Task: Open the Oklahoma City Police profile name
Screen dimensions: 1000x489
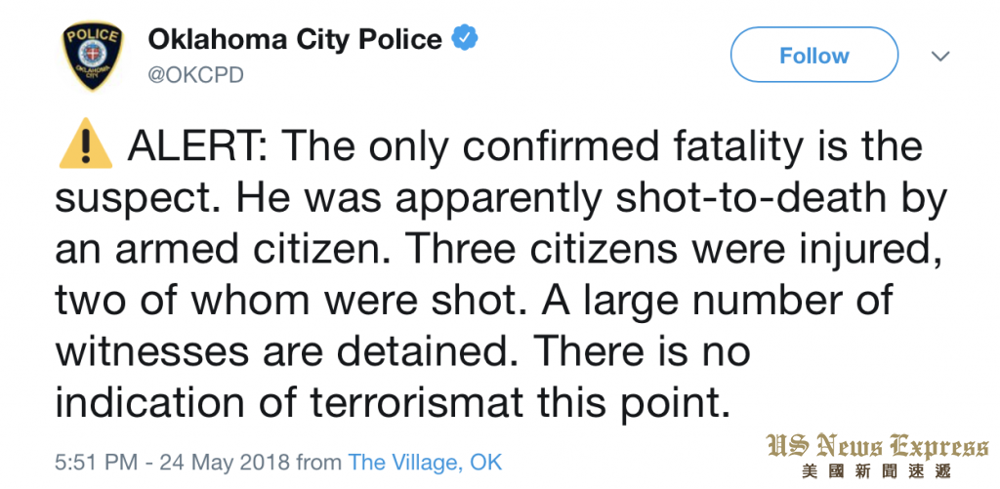Action: pyautogui.click(x=295, y=39)
